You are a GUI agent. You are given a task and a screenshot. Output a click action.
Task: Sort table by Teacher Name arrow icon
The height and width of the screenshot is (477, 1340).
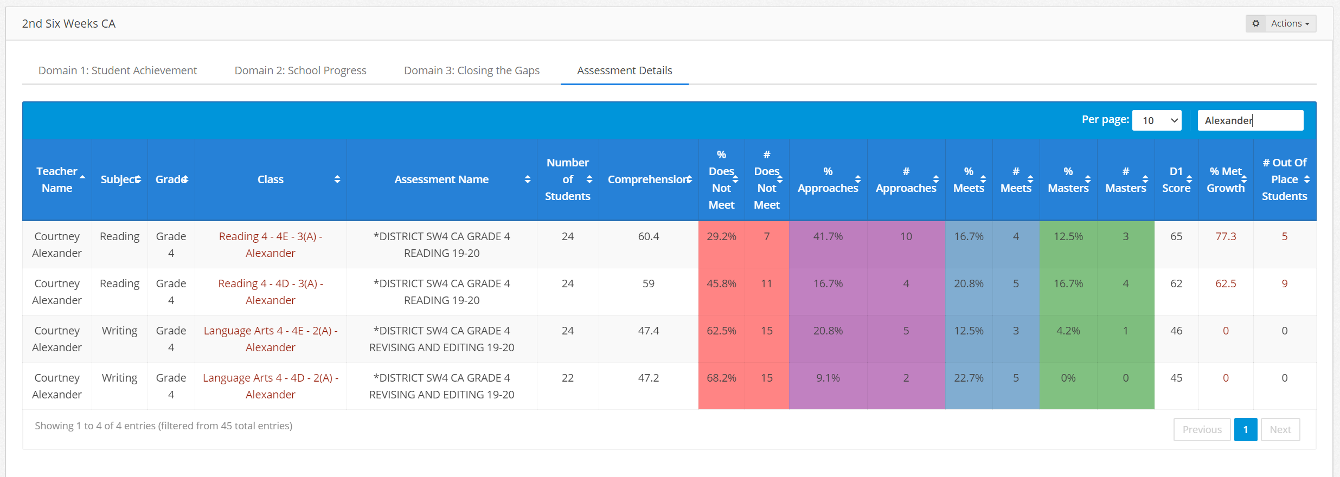82,177
